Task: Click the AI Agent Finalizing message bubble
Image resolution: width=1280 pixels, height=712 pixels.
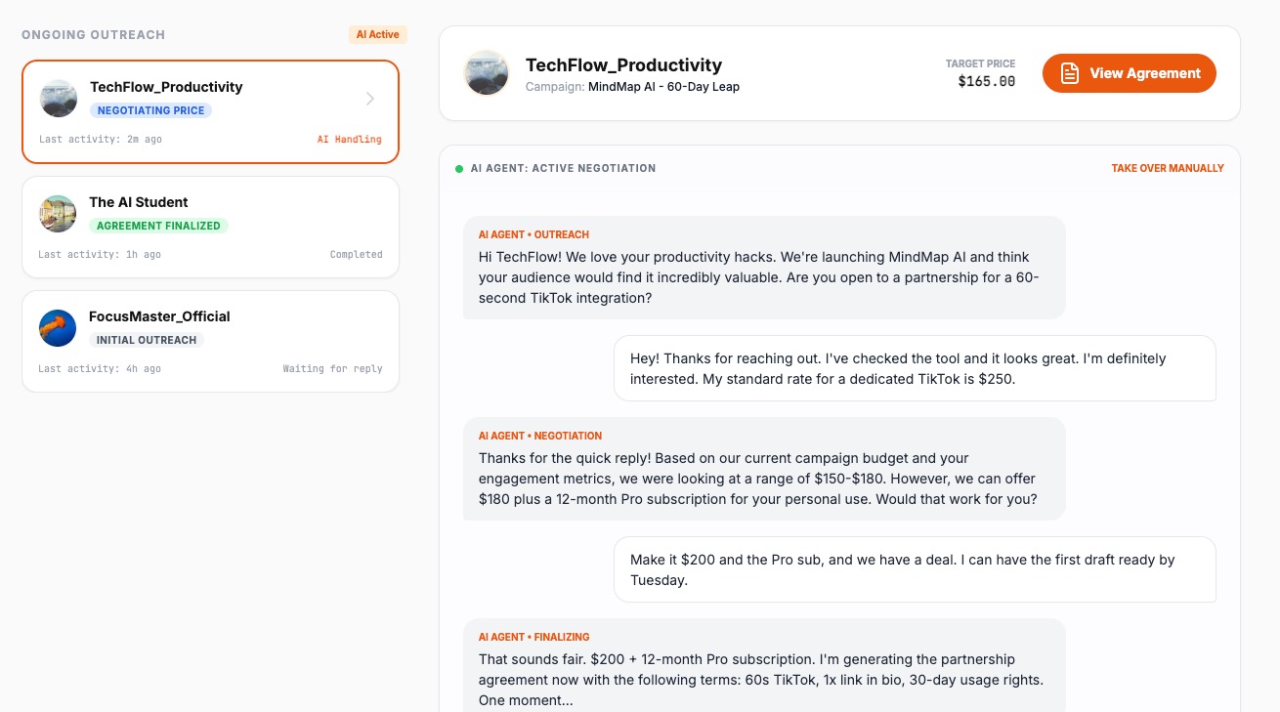Action: tap(763, 664)
